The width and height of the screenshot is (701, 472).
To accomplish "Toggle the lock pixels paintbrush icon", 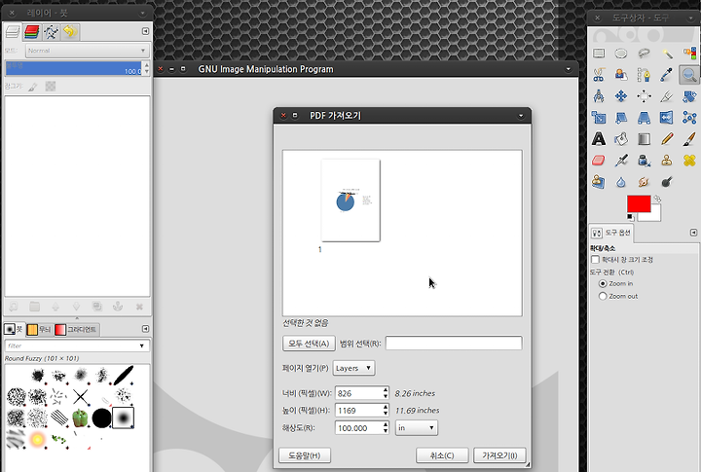I will tap(33, 87).
